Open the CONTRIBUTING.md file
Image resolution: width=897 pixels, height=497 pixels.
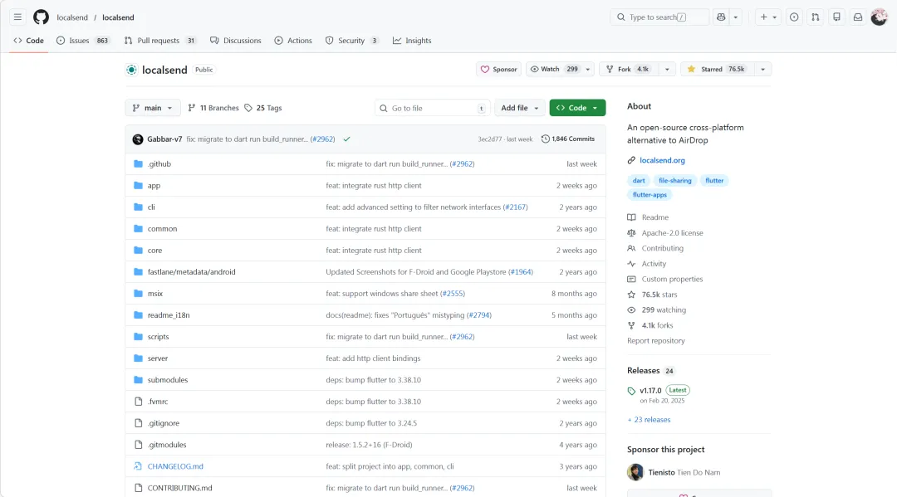(x=179, y=488)
